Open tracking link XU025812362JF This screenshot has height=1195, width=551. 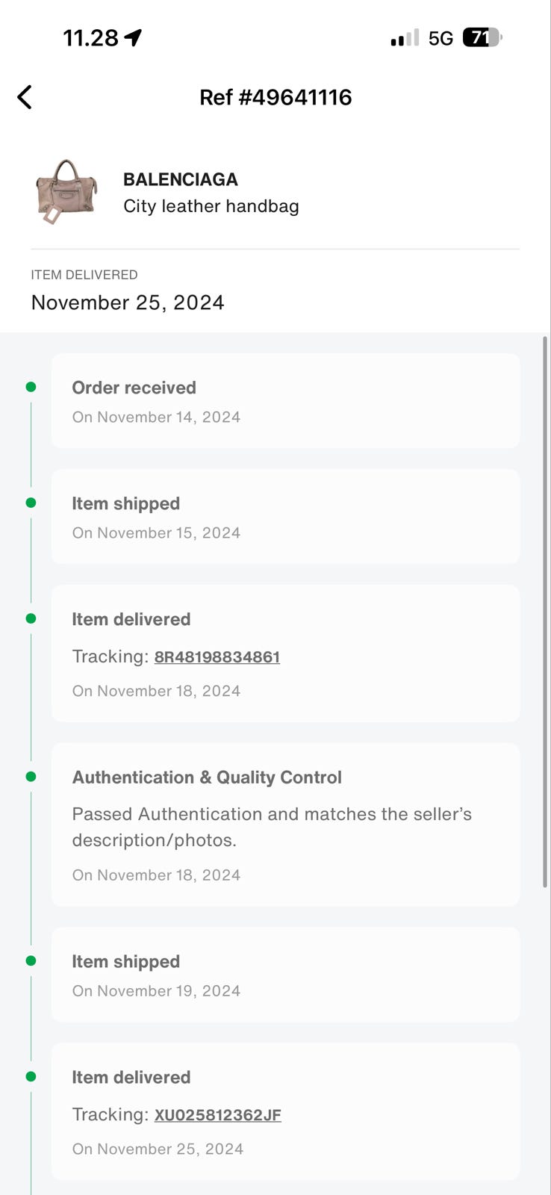[x=217, y=1115]
